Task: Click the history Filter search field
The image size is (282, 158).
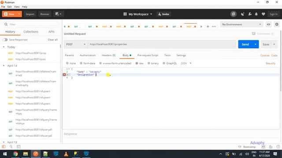Action: click(30, 25)
